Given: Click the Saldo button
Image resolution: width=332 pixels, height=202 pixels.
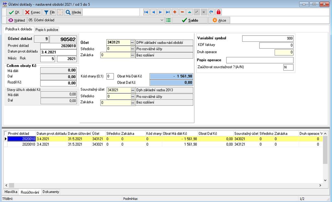Looking at the screenshot, I should (x=190, y=20).
